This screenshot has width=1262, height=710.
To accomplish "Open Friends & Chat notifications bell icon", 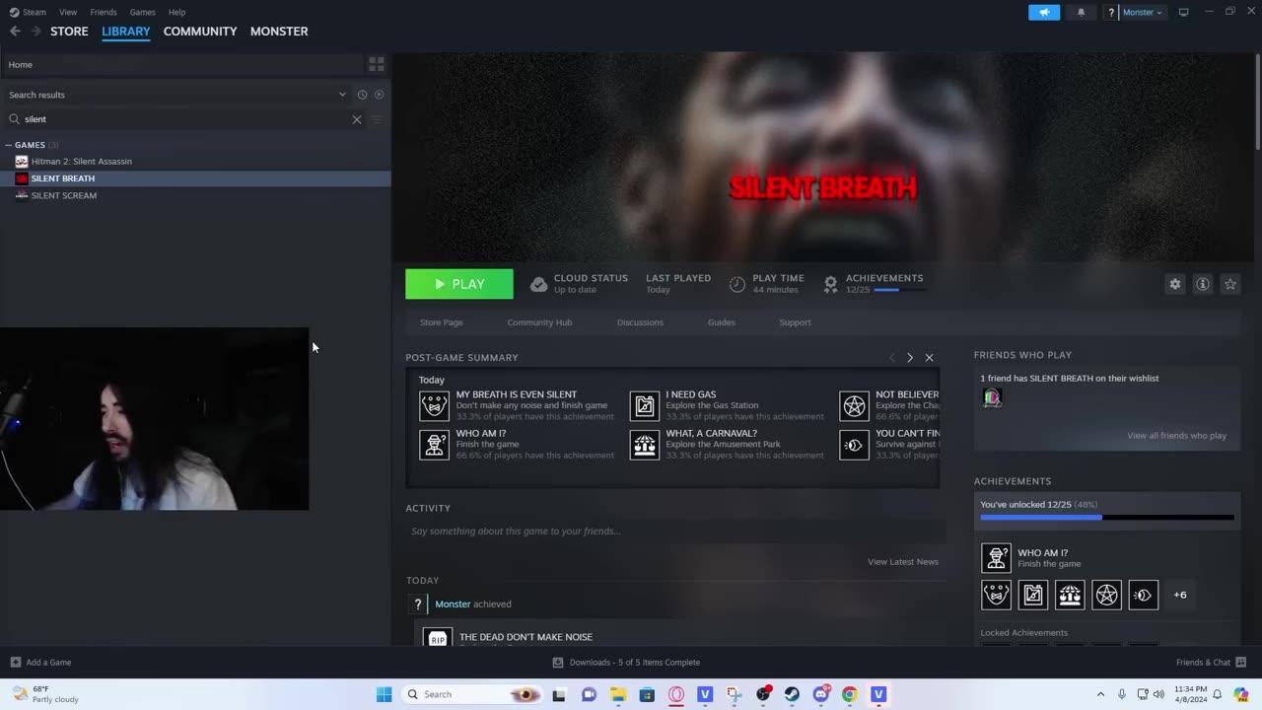I will (x=1081, y=12).
